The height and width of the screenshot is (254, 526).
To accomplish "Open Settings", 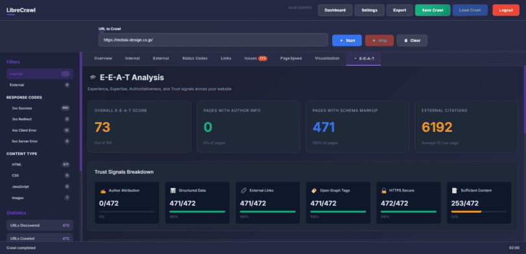I will tap(369, 10).
